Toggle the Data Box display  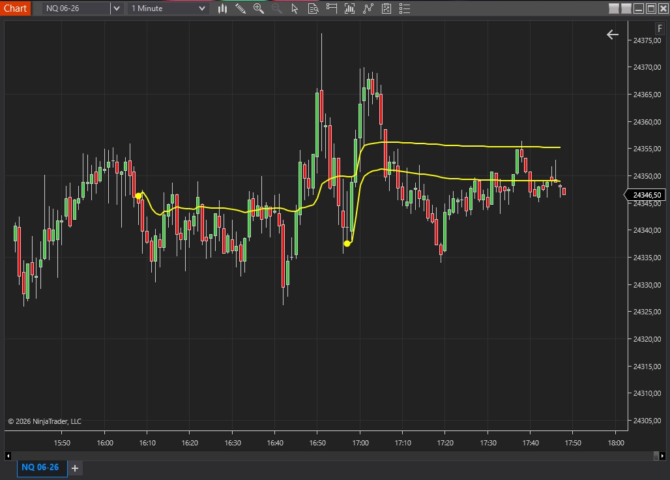(x=313, y=8)
